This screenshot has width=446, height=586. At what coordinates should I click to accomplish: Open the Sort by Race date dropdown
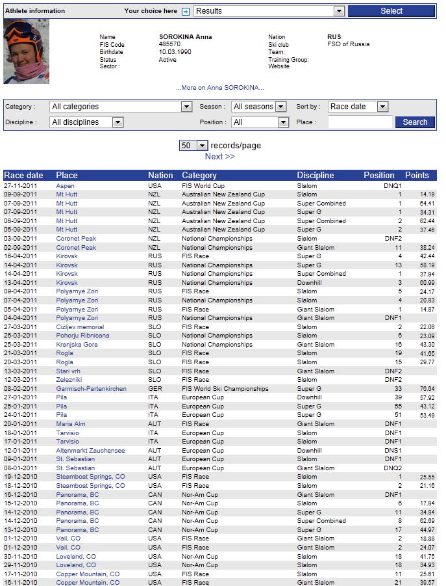[358, 107]
